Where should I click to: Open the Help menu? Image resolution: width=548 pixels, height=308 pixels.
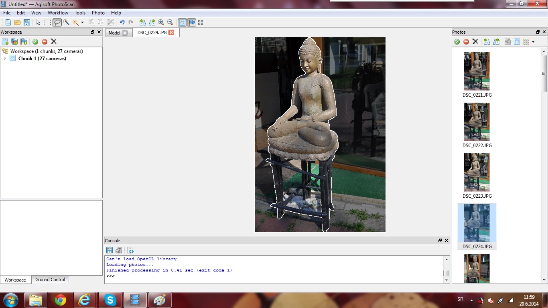click(x=116, y=13)
